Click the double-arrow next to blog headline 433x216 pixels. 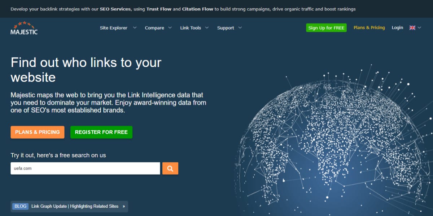[x=124, y=206]
